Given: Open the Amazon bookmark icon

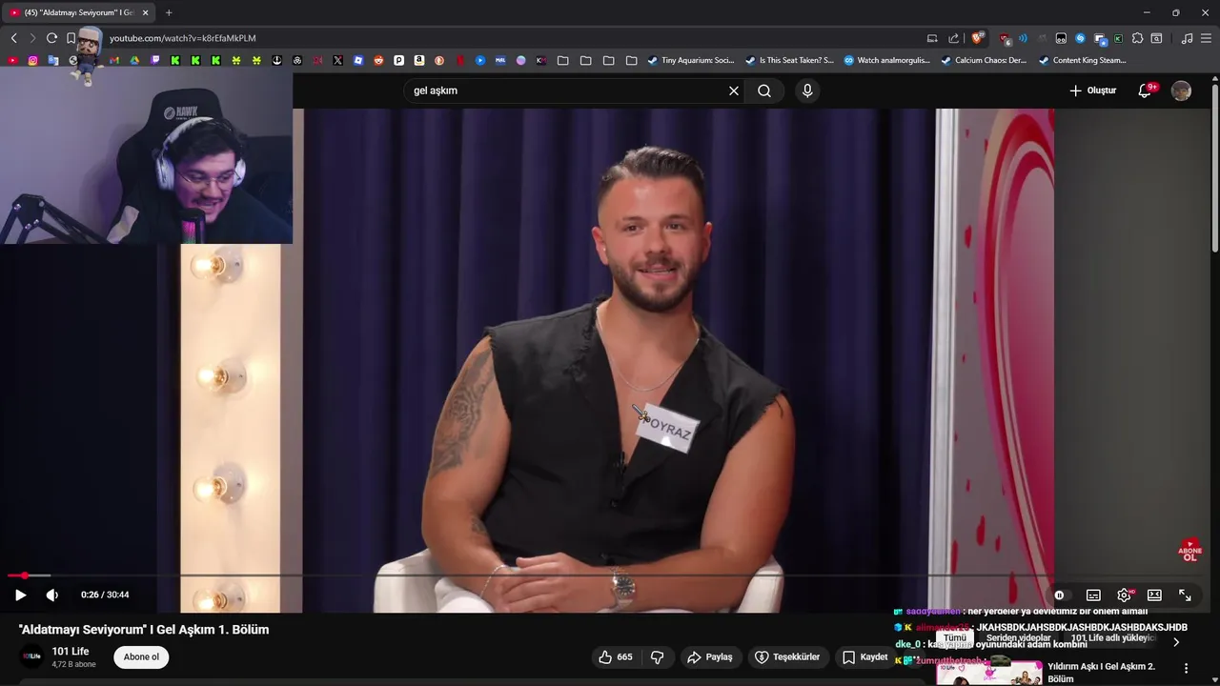Looking at the screenshot, I should coord(419,60).
